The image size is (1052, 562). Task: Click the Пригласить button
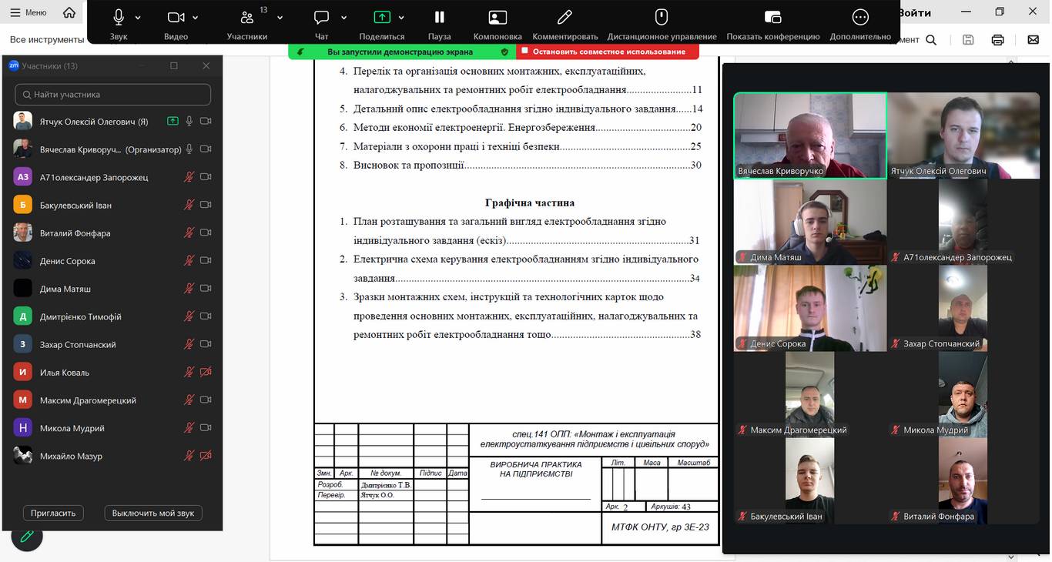pyautogui.click(x=53, y=513)
